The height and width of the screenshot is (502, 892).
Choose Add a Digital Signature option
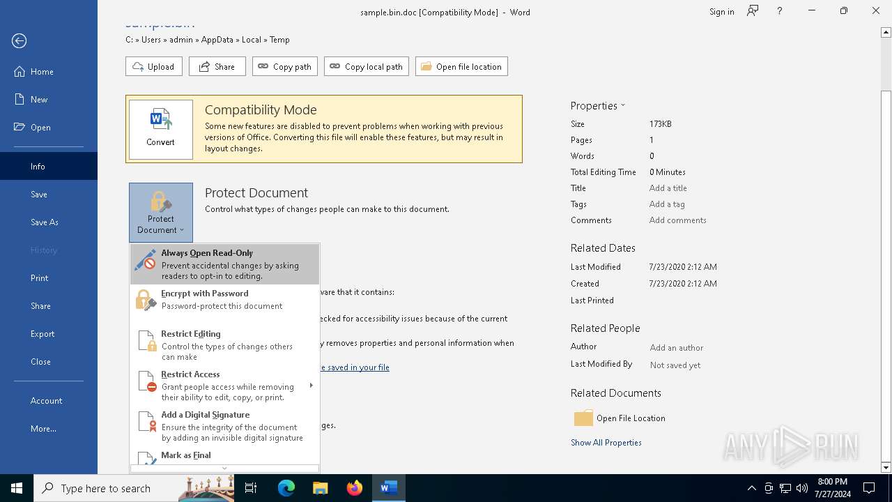point(224,426)
